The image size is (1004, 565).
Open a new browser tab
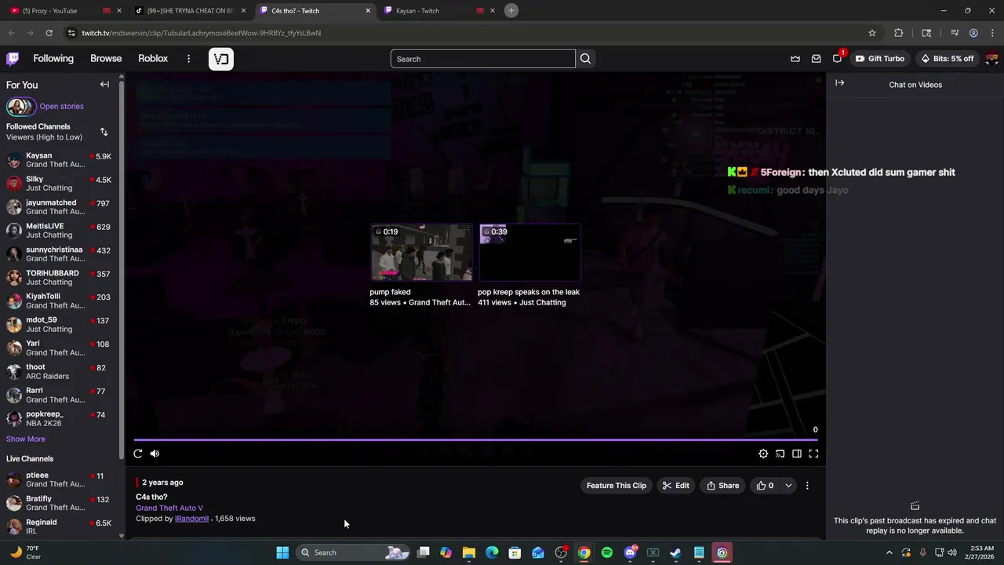tap(511, 10)
